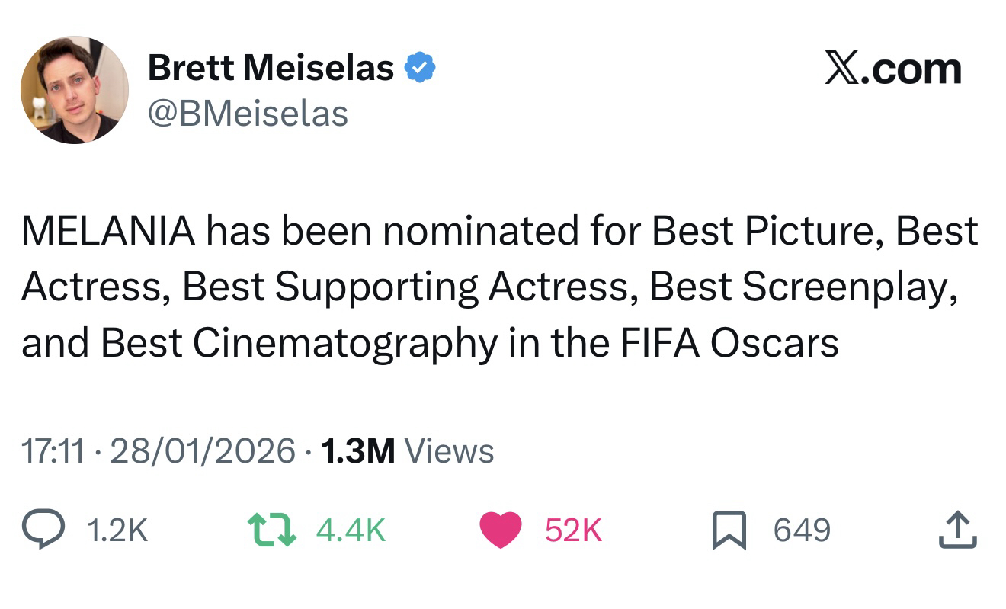Click the 1.2K replies count
Screen dimensions: 1006x609
(x=117, y=530)
